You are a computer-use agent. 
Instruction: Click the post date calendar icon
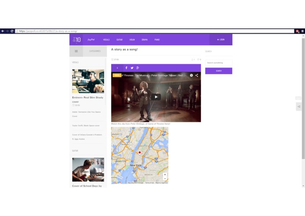(112, 59)
